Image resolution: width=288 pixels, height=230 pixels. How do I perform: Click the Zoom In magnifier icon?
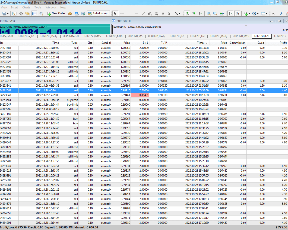pos(209,13)
